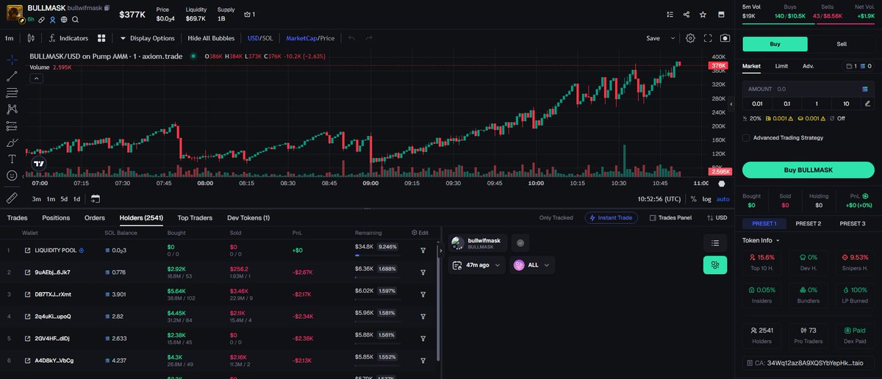This screenshot has height=379, width=882.
Task: Open the chart layout grid icon
Action: click(x=101, y=37)
